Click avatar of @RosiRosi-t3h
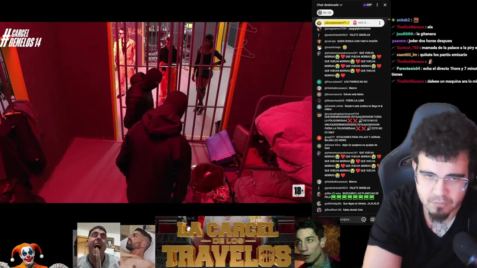This screenshot has width=477, height=268. [319, 210]
